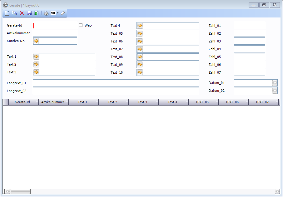Viewport: 283px width, 197px height.
Task: Click the horizontal scrollbar right arrow
Action: click(x=277, y=191)
